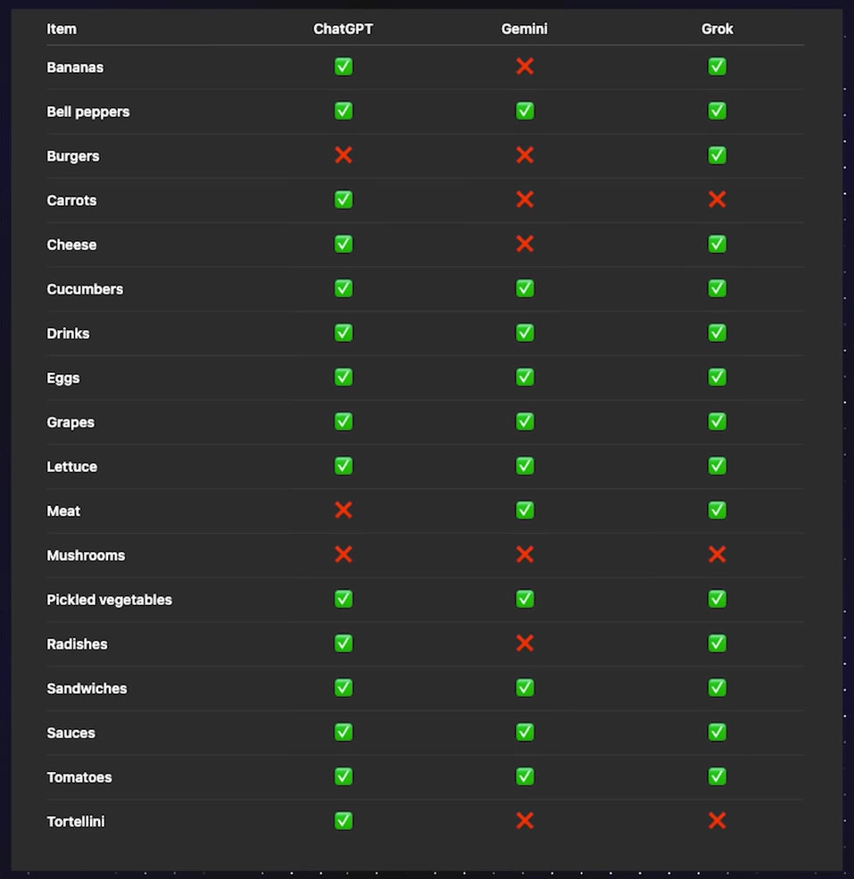
Task: Select the Pickled vegetables row label
Action: [109, 600]
